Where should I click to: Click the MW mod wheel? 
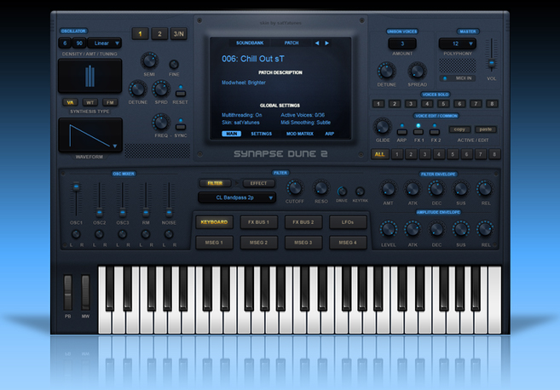pos(85,293)
